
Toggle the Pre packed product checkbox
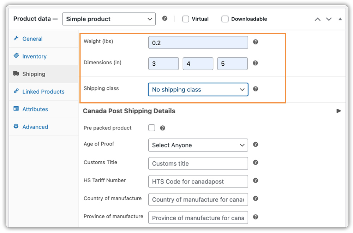pyautogui.click(x=151, y=128)
